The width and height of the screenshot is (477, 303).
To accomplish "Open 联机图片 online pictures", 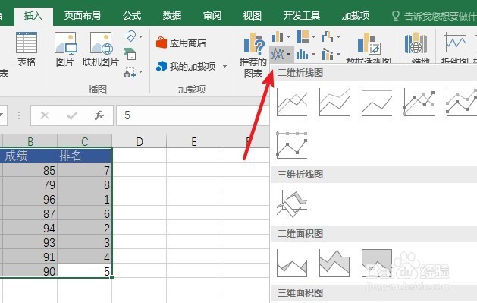I will point(100,49).
